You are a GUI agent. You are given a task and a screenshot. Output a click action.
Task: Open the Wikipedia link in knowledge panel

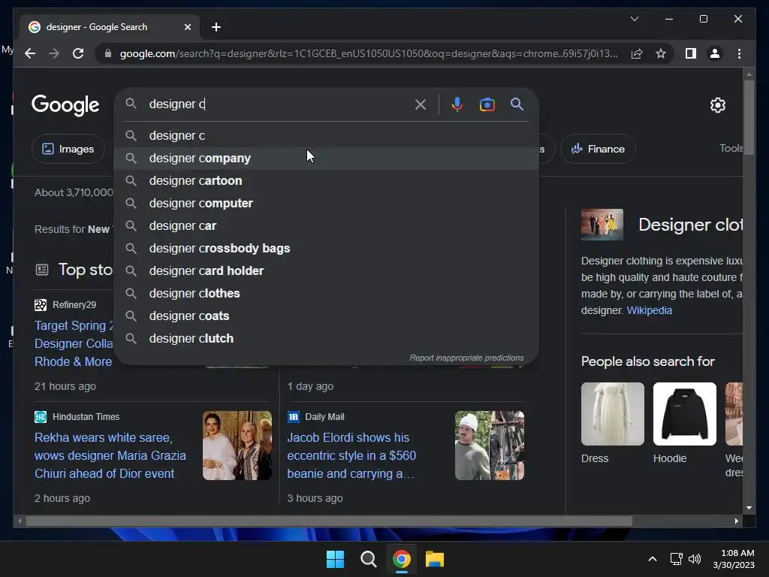click(x=649, y=310)
